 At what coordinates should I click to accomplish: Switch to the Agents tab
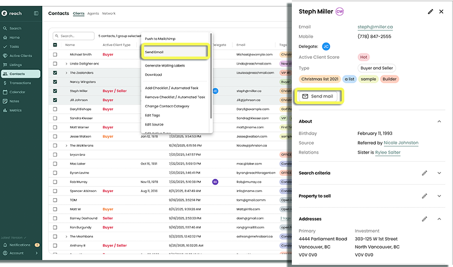(93, 13)
